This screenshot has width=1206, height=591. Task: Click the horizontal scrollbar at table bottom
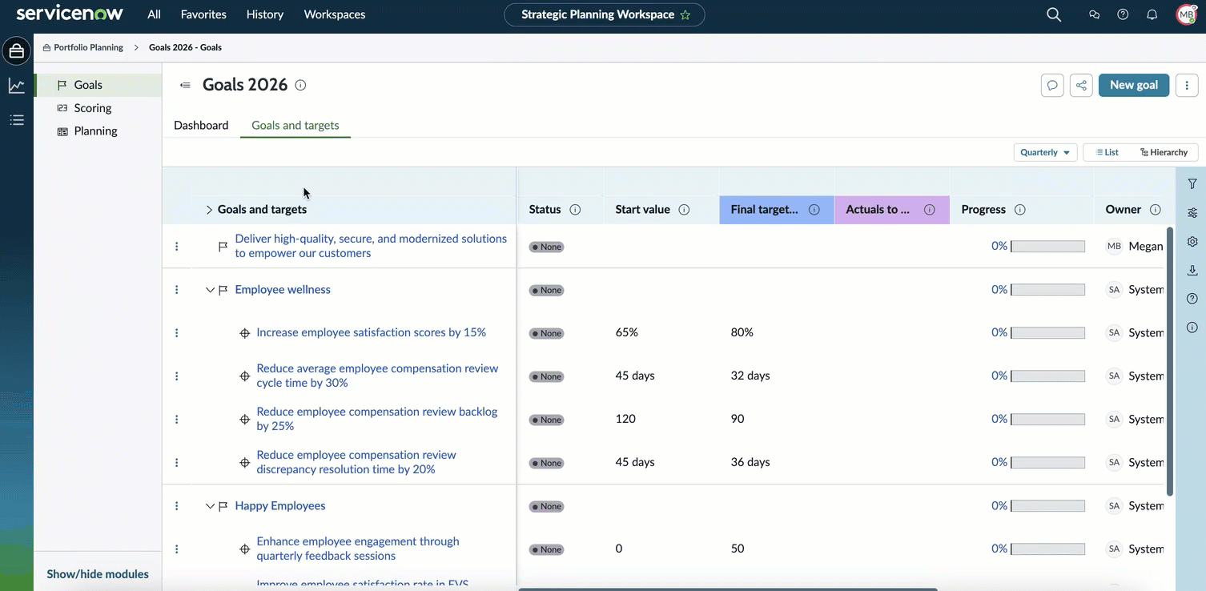click(x=728, y=589)
